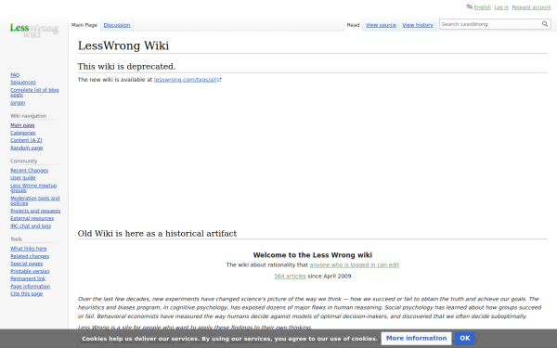Open the External resources link

(32, 218)
